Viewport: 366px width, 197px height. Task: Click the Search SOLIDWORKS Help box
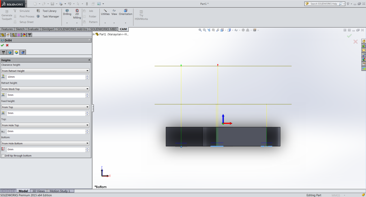point(324,4)
